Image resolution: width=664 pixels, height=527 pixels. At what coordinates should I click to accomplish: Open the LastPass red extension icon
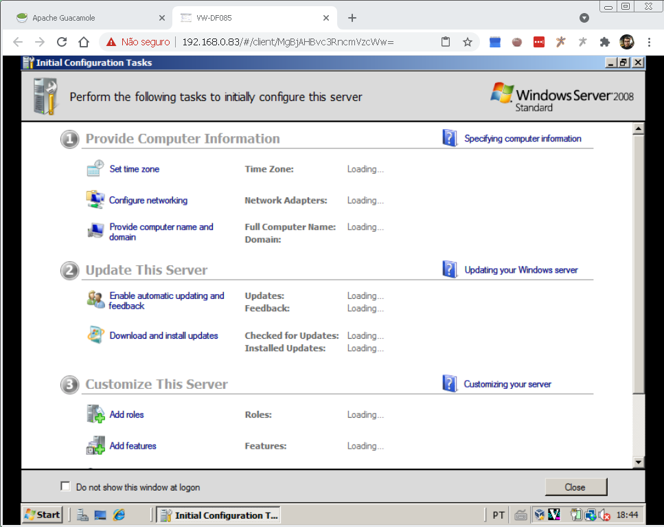click(x=538, y=42)
